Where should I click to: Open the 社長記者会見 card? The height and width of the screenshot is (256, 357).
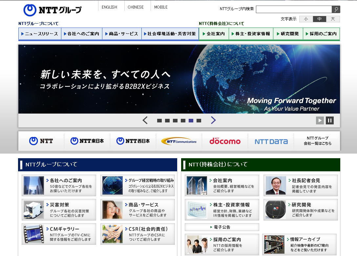(301, 185)
